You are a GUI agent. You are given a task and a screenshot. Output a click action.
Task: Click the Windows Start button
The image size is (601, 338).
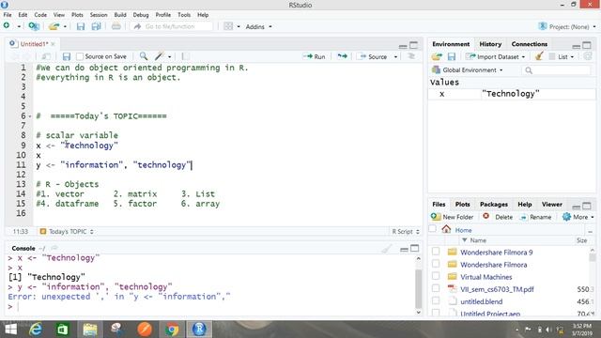10,330
